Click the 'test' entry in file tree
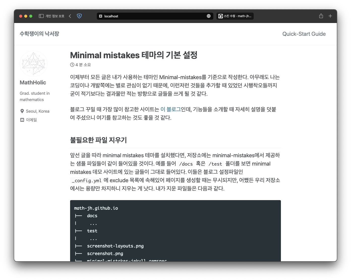 (92, 231)
